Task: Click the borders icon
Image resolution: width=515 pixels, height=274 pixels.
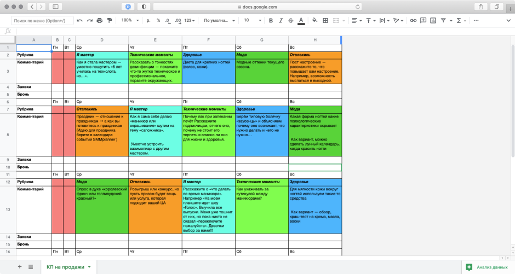Action: (325, 20)
